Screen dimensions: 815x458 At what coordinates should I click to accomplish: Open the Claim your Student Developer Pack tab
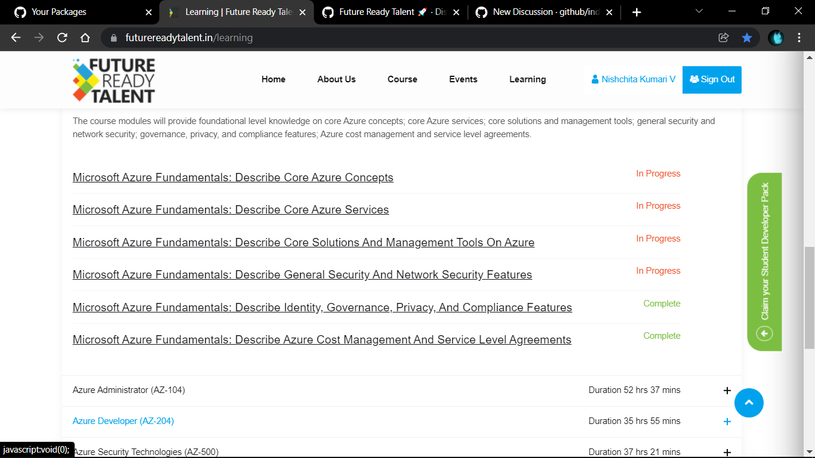pyautogui.click(x=764, y=262)
